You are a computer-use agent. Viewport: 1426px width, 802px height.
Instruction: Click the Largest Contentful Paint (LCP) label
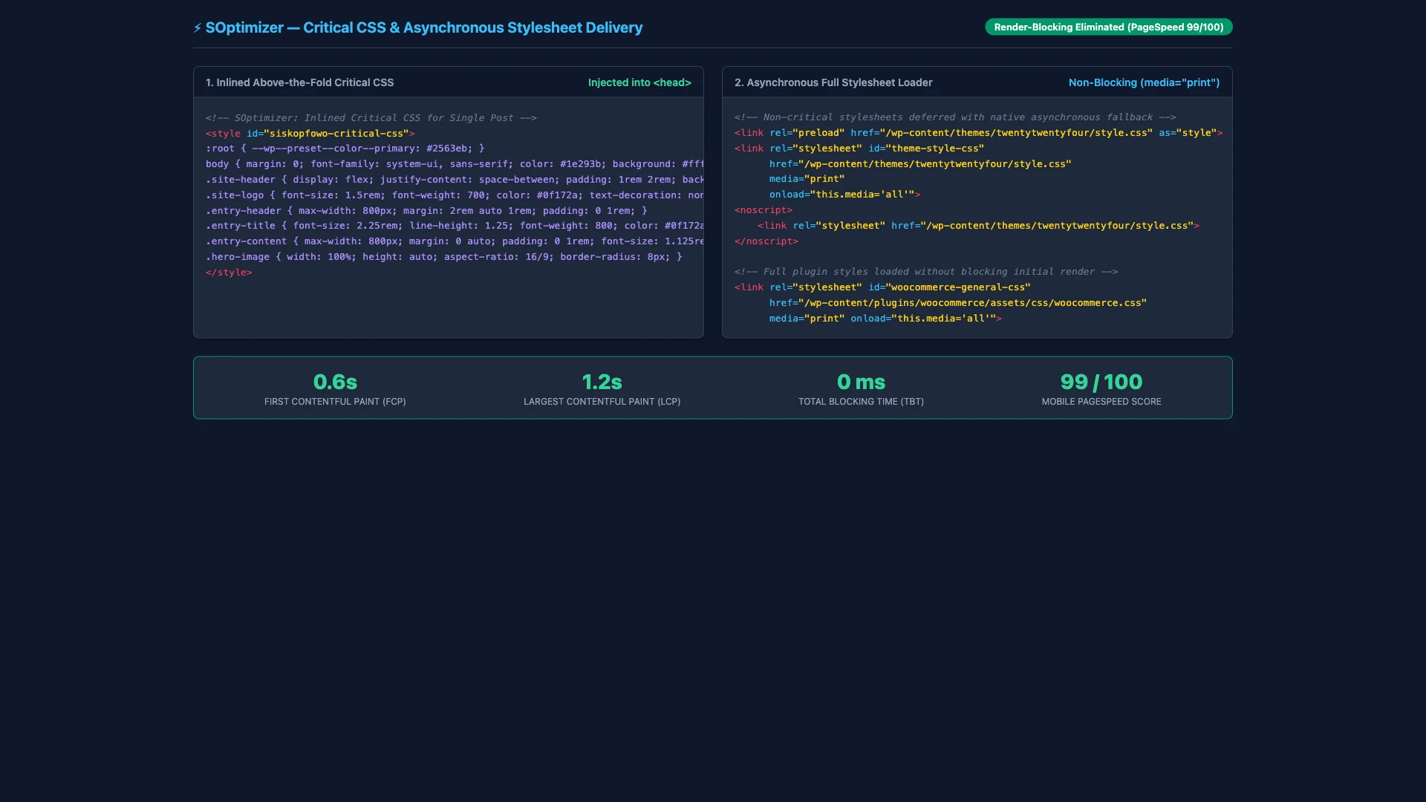[602, 402]
